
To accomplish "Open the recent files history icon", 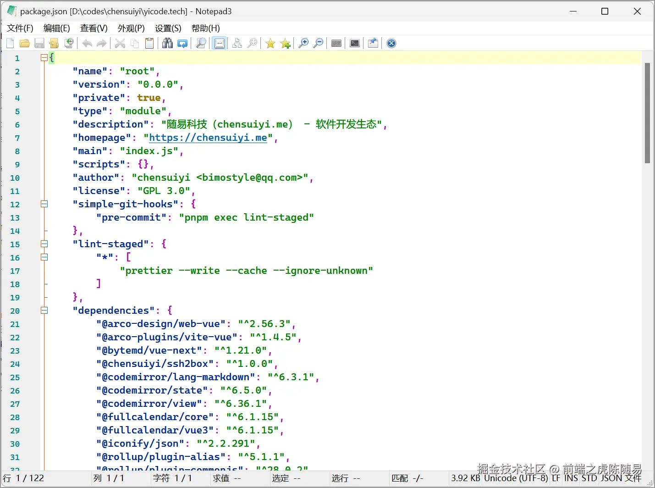I will click(x=69, y=43).
